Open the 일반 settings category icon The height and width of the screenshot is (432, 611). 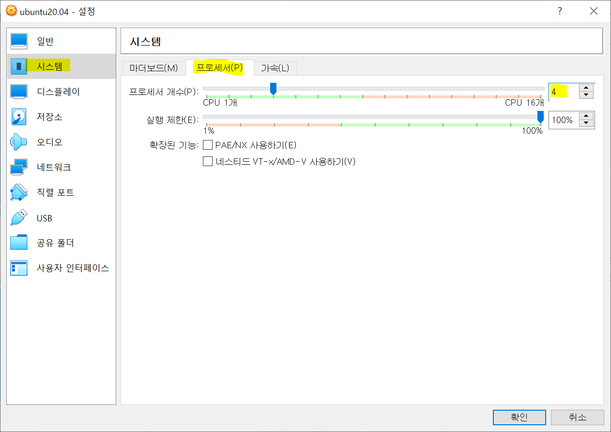click(19, 41)
